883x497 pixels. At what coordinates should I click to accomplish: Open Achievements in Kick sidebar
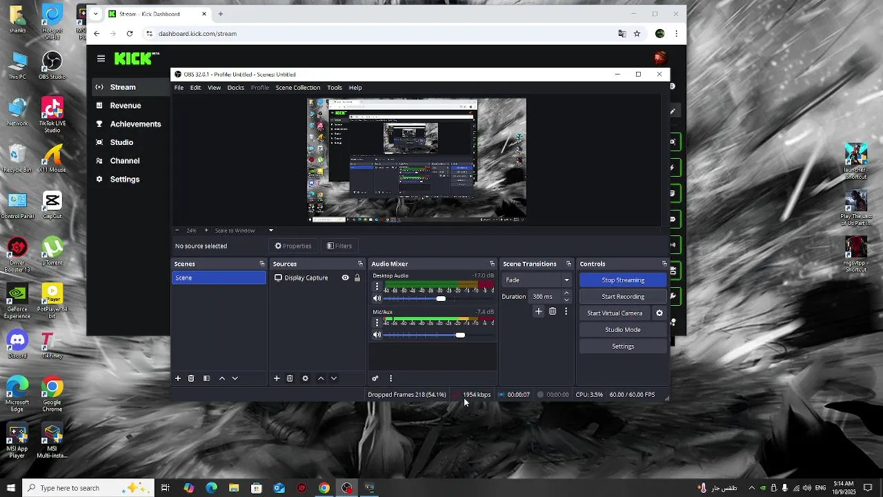click(135, 124)
